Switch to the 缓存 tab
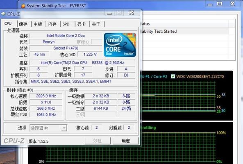This screenshot has width=243, height=164. tap(23, 24)
